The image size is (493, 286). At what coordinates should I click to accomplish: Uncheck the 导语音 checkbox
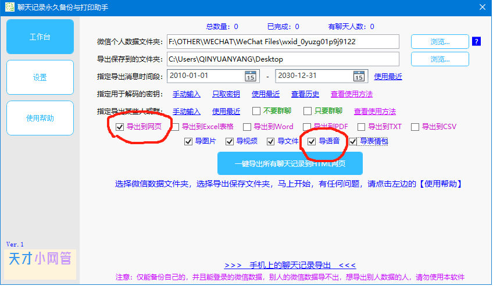click(312, 142)
